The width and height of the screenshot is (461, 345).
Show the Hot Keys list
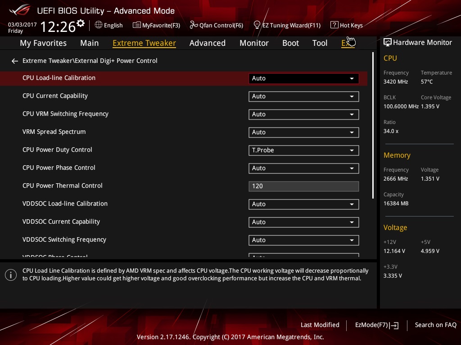347,25
